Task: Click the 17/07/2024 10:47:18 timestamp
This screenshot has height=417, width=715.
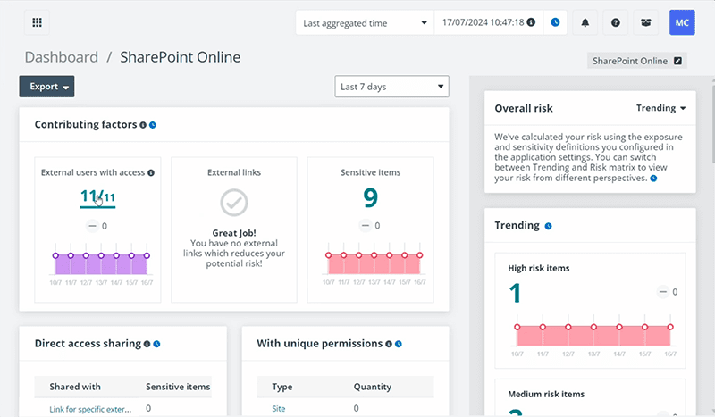Action: click(483, 22)
